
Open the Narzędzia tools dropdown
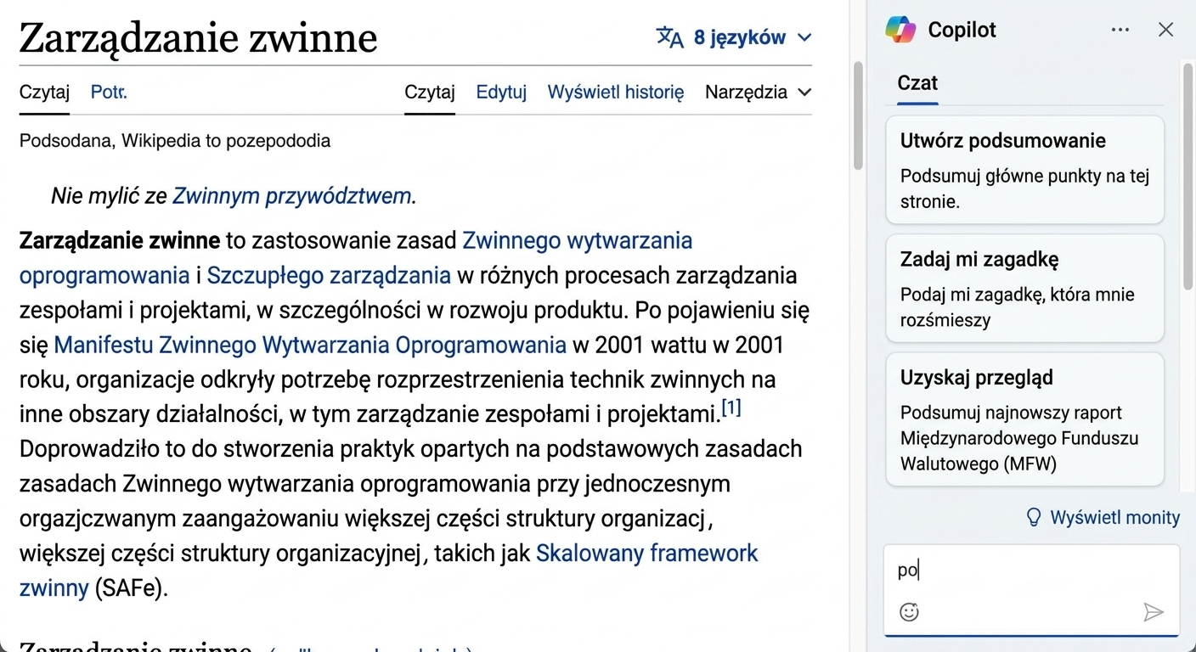click(758, 92)
